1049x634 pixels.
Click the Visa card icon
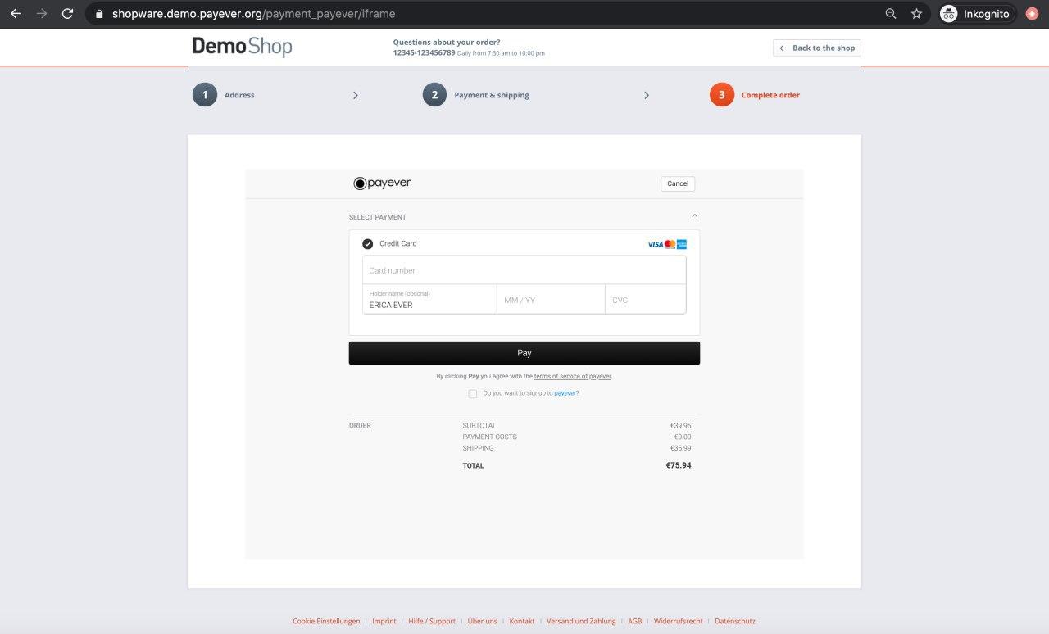click(x=655, y=244)
